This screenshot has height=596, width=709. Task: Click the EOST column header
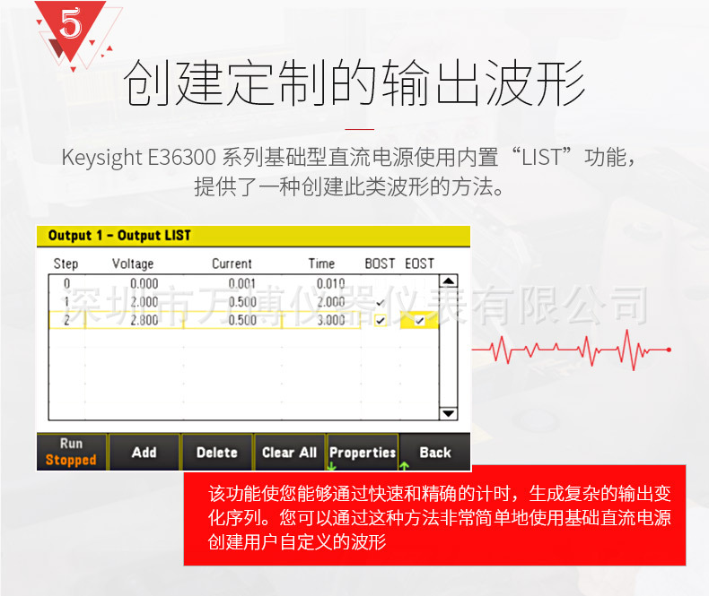(x=420, y=263)
